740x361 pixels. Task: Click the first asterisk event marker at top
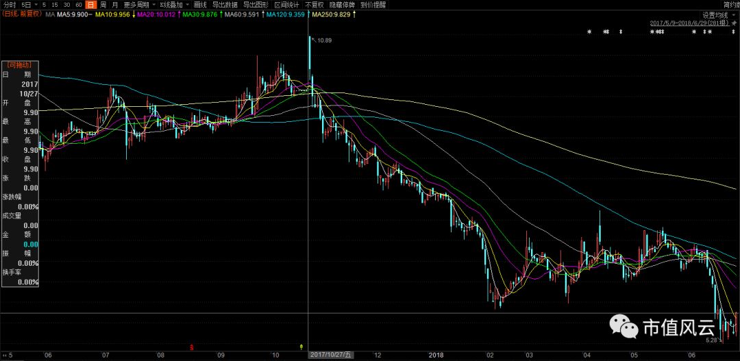[589, 32]
